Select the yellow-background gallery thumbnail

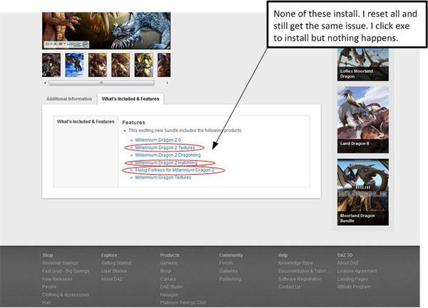144,65
